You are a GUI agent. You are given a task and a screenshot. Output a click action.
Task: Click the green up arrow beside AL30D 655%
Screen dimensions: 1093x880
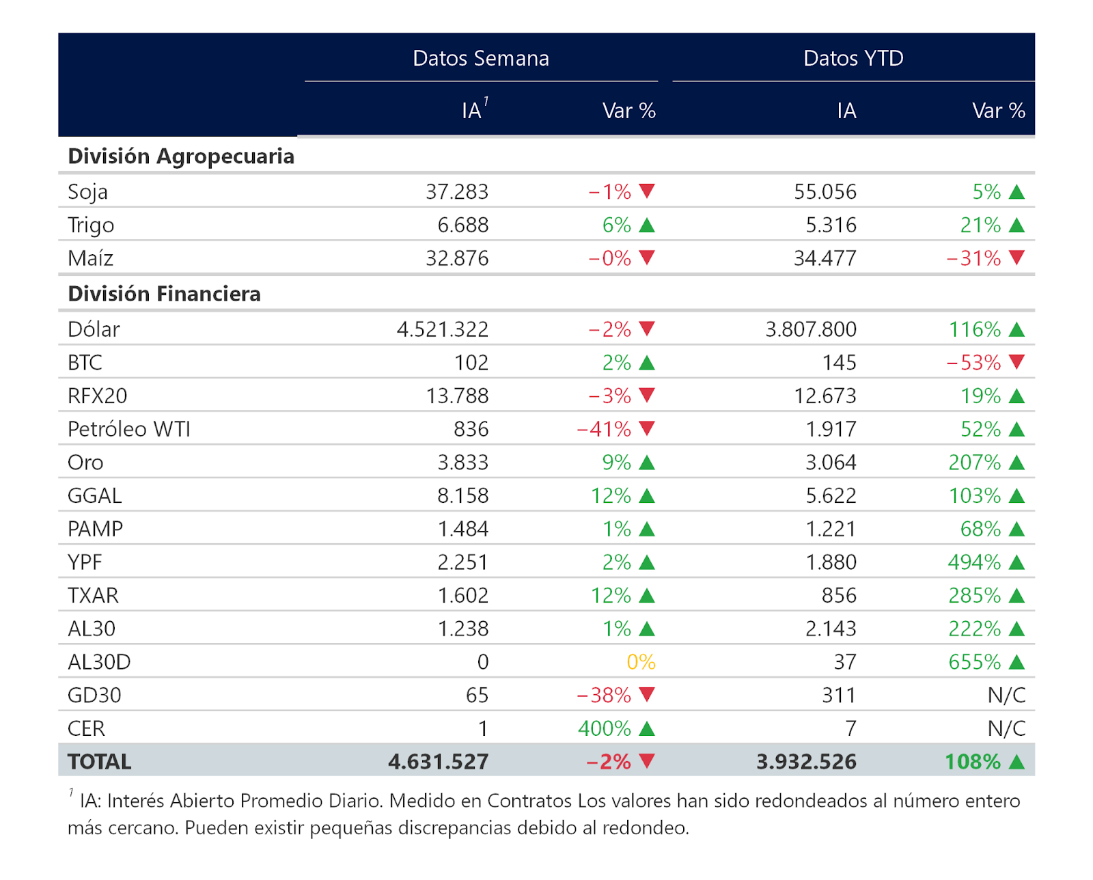pyautogui.click(x=1016, y=662)
